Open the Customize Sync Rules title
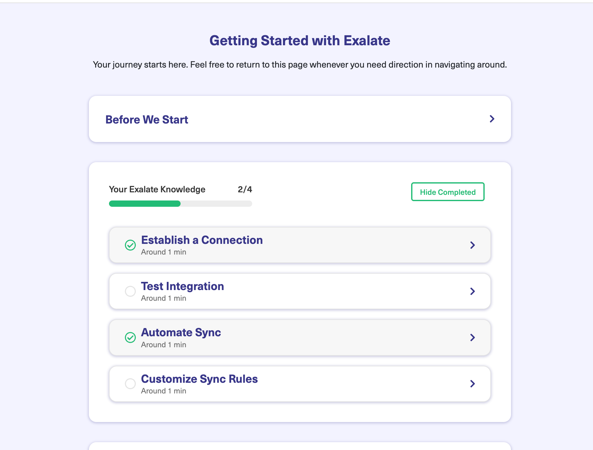Viewport: 593px width, 450px height. pyautogui.click(x=199, y=379)
